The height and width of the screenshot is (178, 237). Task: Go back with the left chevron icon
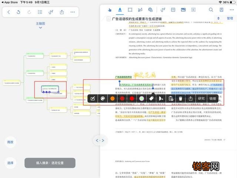9,12
